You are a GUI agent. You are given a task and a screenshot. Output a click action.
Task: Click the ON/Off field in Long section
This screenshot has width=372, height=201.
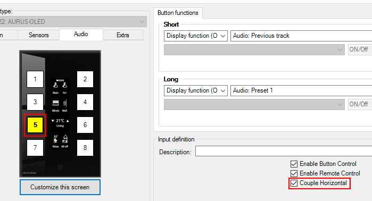click(360, 104)
